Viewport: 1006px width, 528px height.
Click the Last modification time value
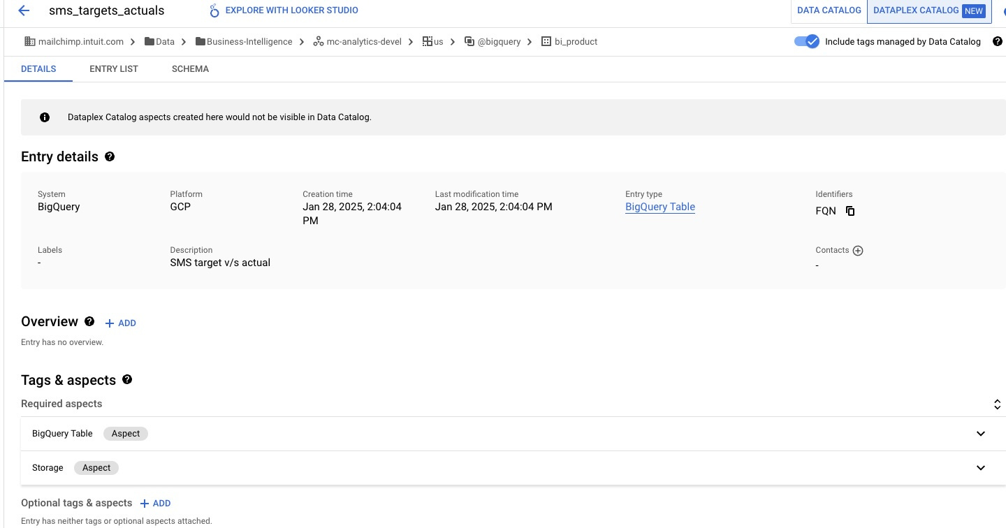494,207
